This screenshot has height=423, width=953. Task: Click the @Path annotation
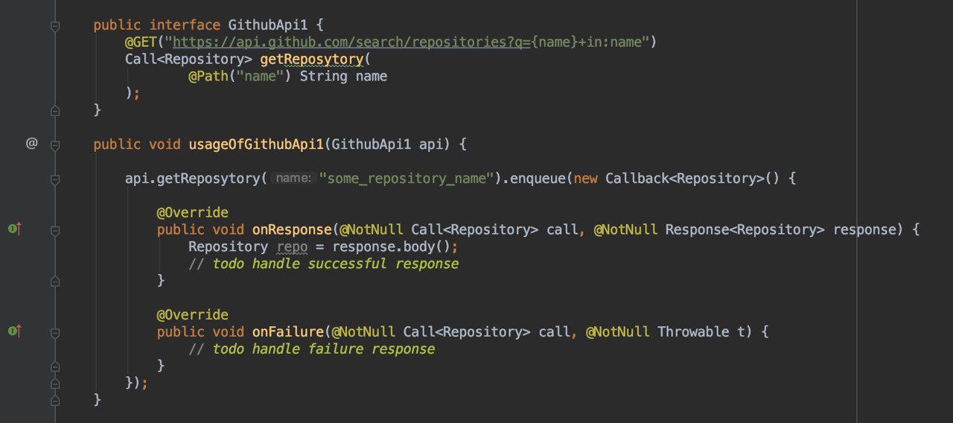pos(208,76)
